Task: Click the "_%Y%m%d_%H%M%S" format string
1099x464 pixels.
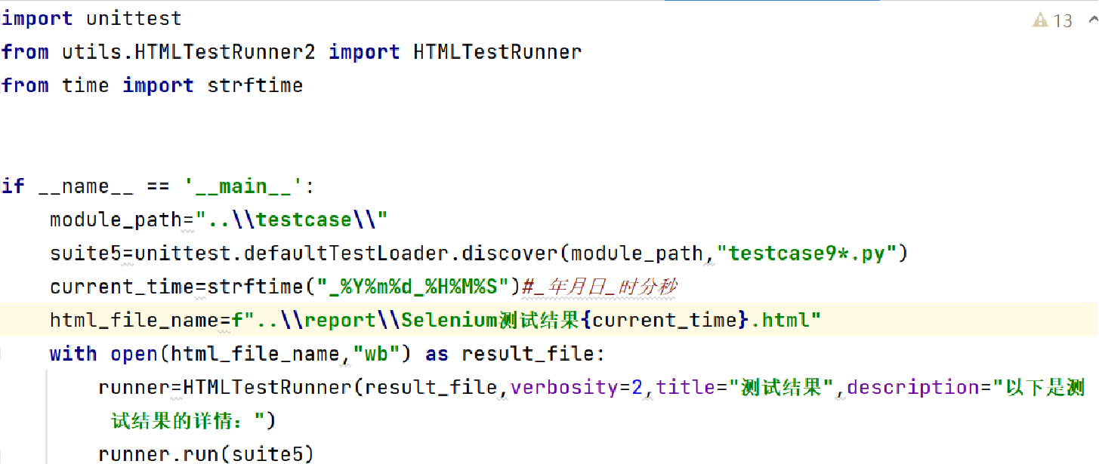Action: pos(412,287)
